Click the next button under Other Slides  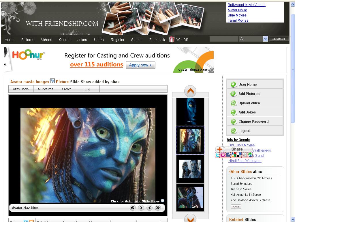coord(236,207)
